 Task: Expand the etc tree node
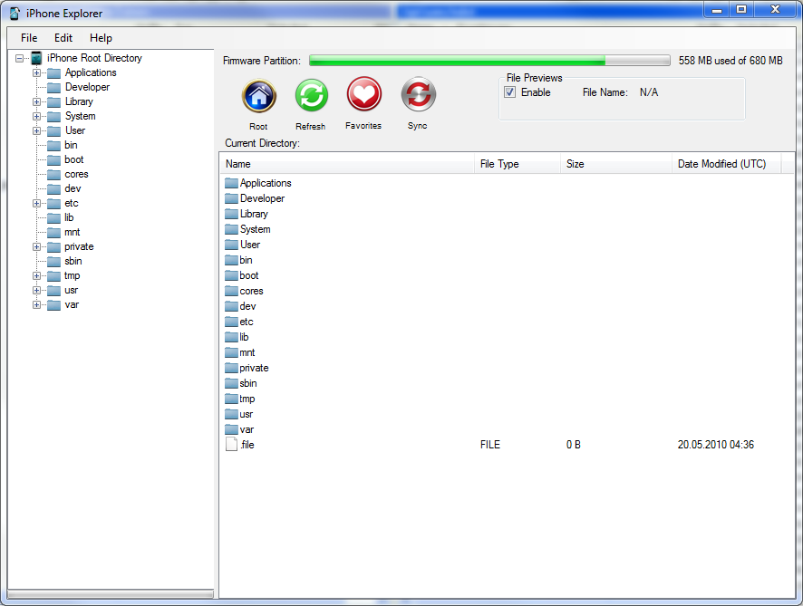pos(36,203)
